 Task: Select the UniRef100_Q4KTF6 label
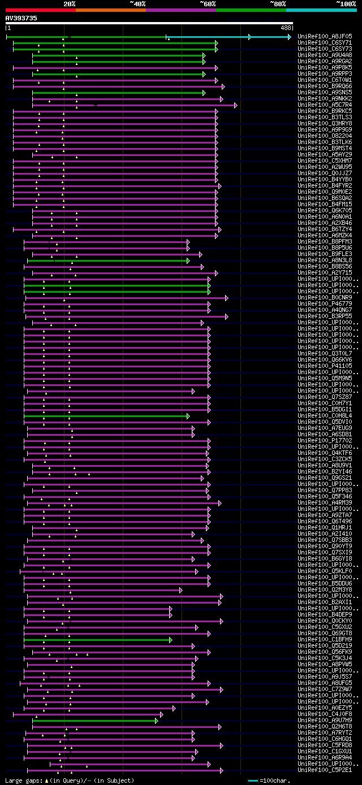(x=325, y=453)
